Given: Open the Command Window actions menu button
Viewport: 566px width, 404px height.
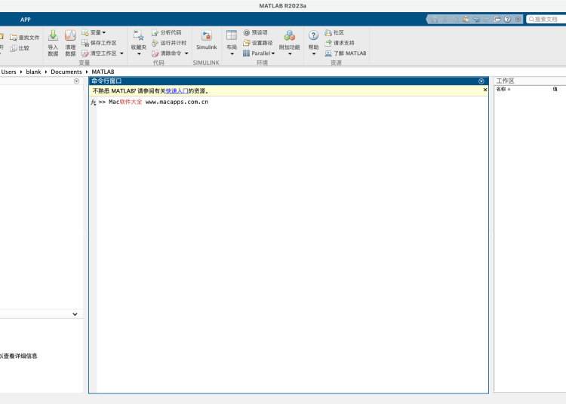Looking at the screenshot, I should coord(481,81).
